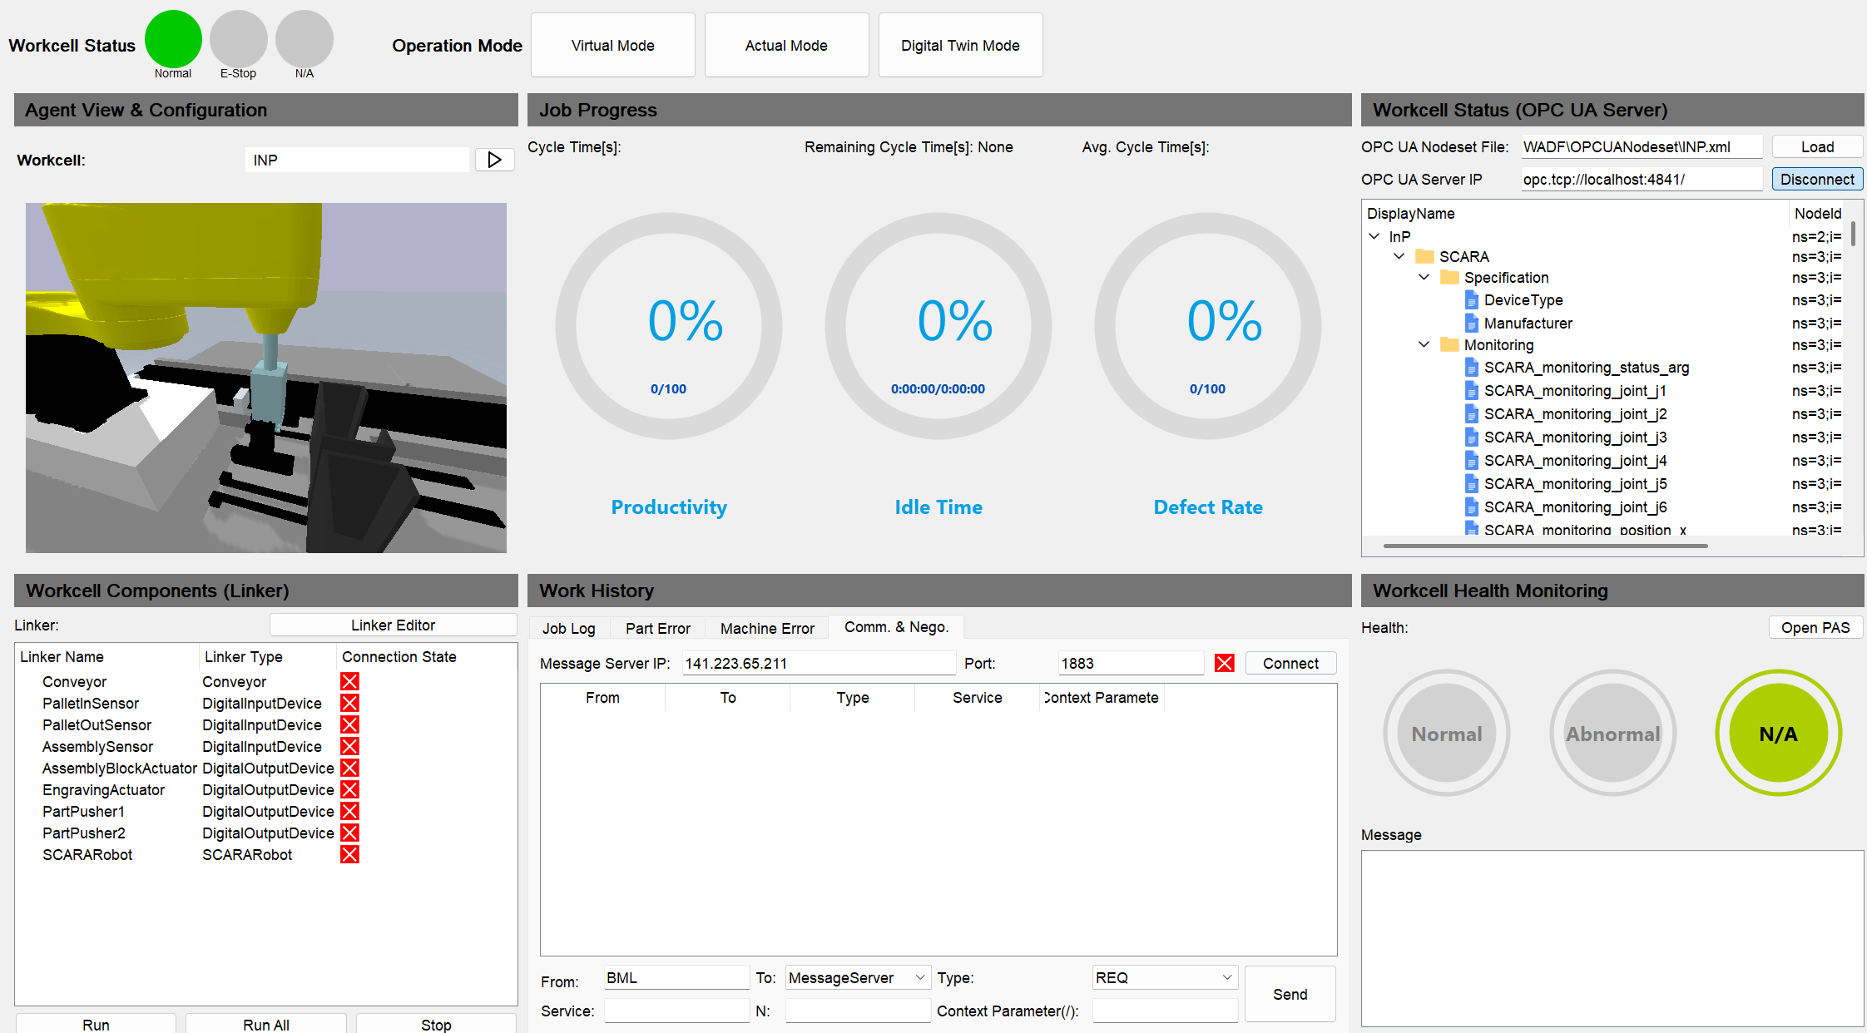
Task: Click the Message Server IP input field
Action: 818,663
